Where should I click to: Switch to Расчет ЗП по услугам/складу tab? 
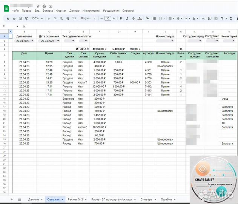click(114, 199)
